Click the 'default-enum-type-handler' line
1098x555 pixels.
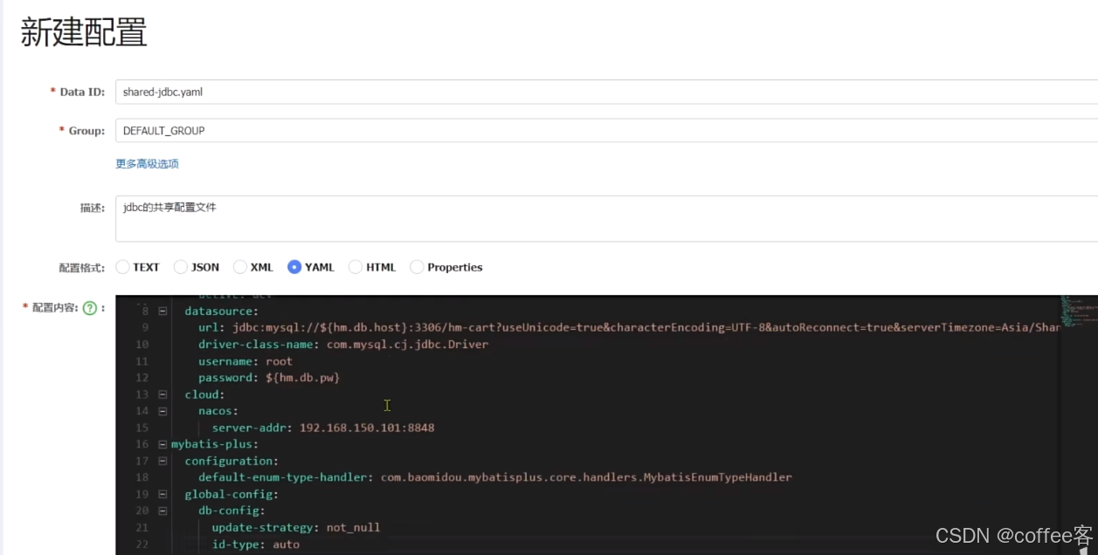point(495,477)
